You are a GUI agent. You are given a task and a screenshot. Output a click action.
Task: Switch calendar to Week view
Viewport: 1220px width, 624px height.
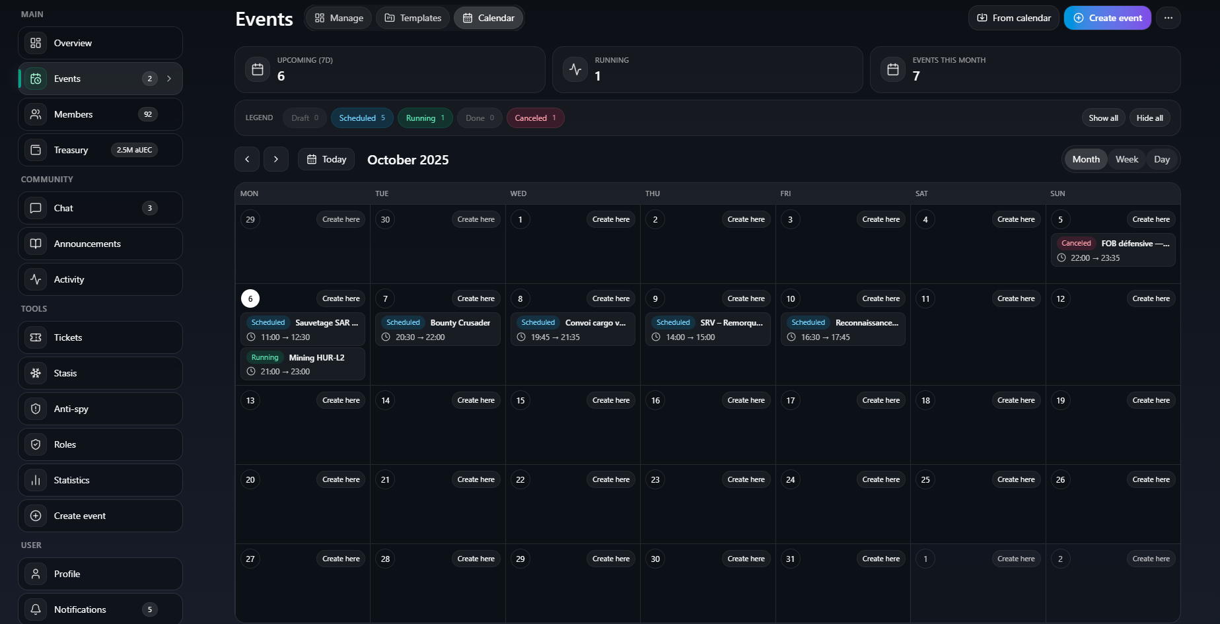point(1126,159)
